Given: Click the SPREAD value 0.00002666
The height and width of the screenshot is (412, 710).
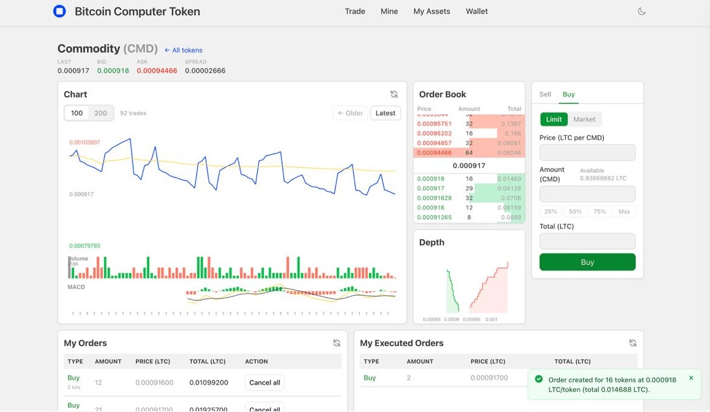Looking at the screenshot, I should point(205,70).
